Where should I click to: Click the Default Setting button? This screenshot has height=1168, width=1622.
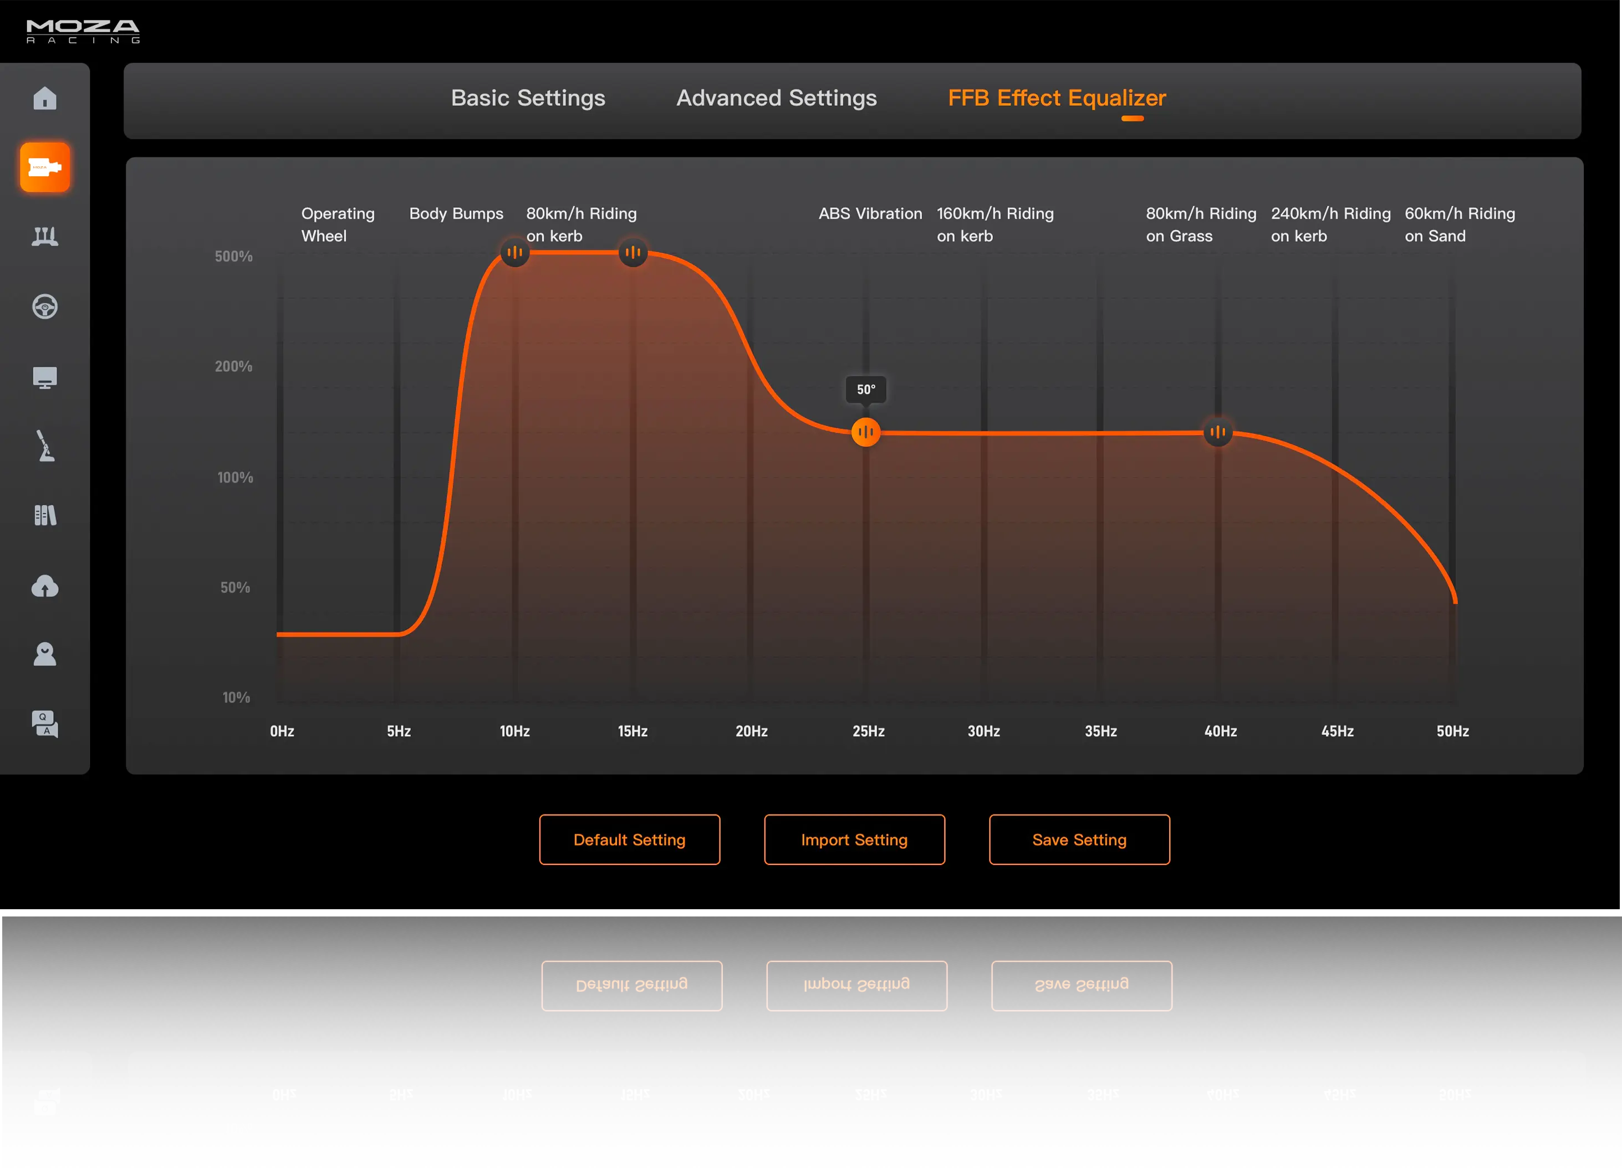[629, 839]
